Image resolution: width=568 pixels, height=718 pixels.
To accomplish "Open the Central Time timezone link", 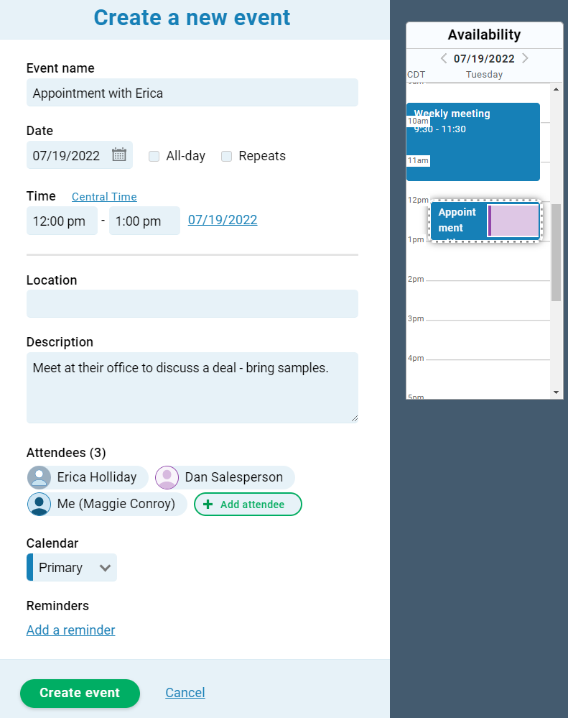I will pos(104,197).
